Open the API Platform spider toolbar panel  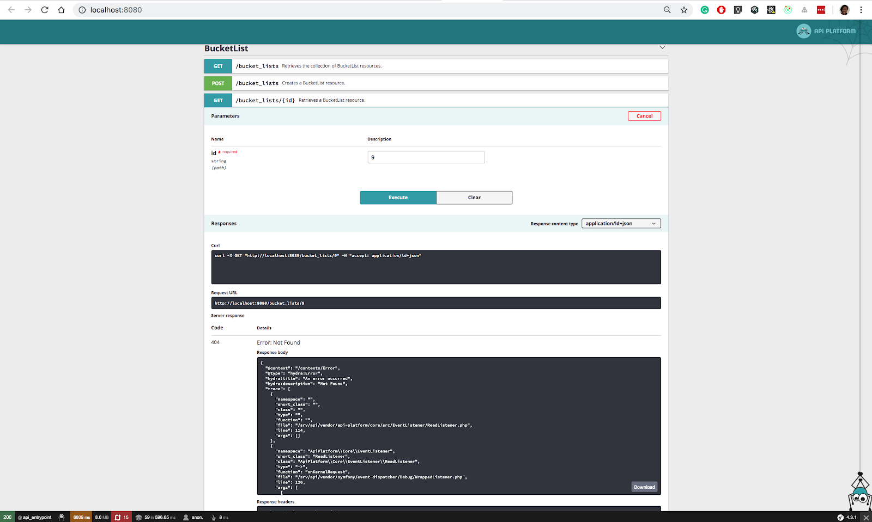click(x=62, y=517)
